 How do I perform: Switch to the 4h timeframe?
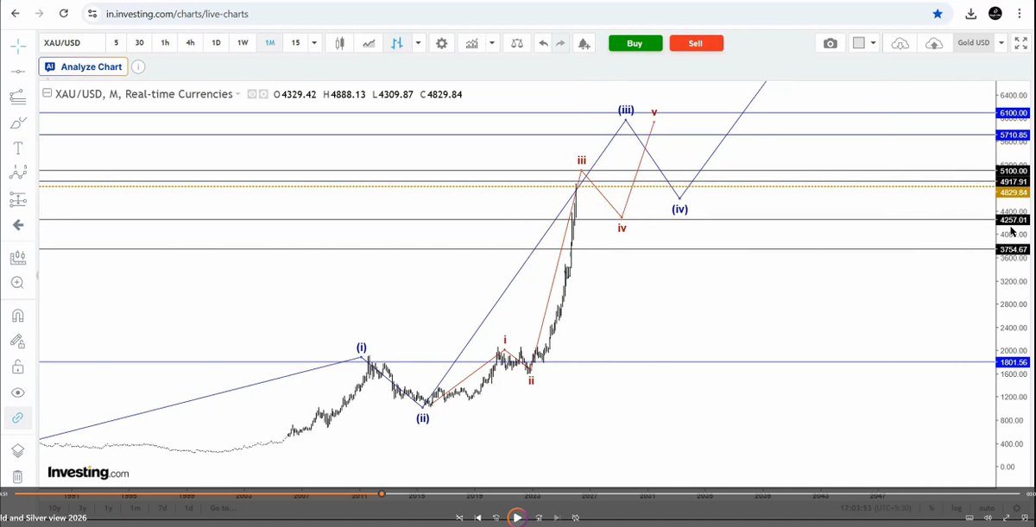pos(190,43)
